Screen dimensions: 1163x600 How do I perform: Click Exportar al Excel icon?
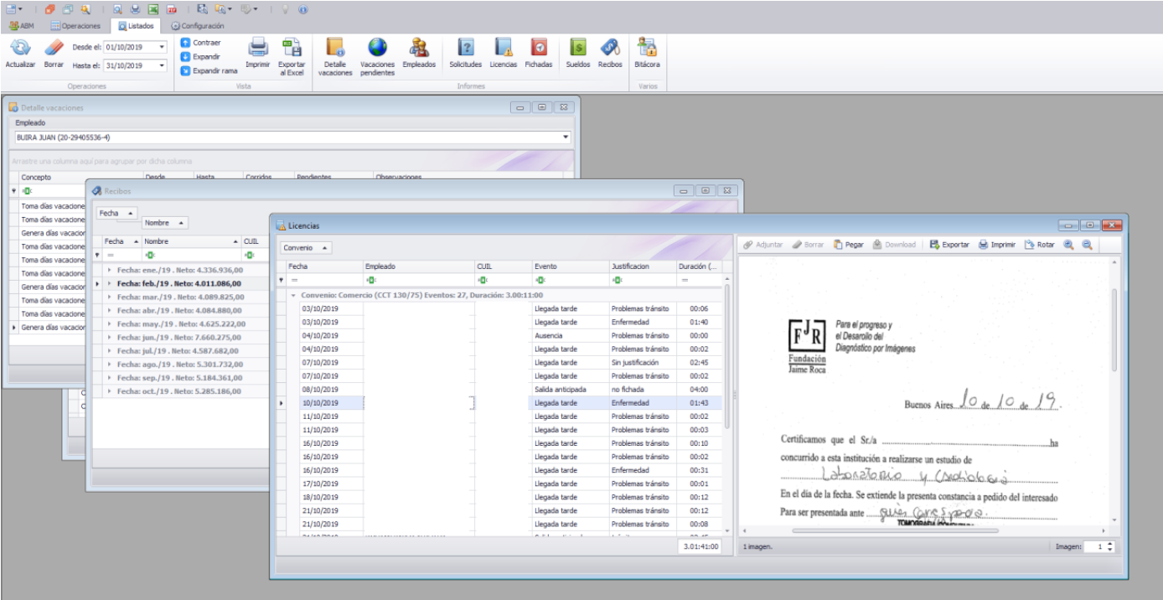click(x=292, y=49)
